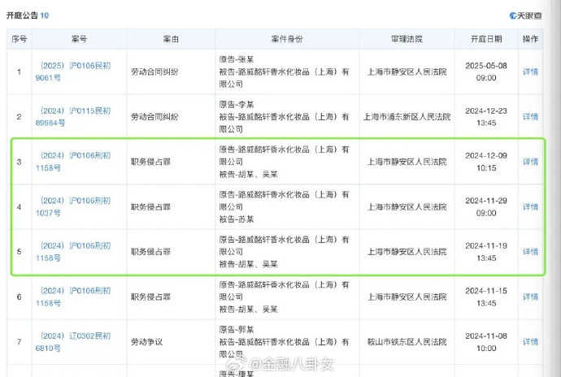
Task: Click 上海市静安区人民法院 in row 1
Action: pos(407,71)
